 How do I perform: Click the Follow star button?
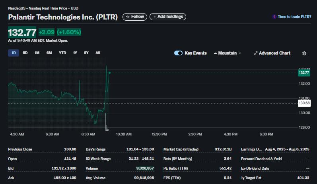pyautogui.click(x=135, y=17)
